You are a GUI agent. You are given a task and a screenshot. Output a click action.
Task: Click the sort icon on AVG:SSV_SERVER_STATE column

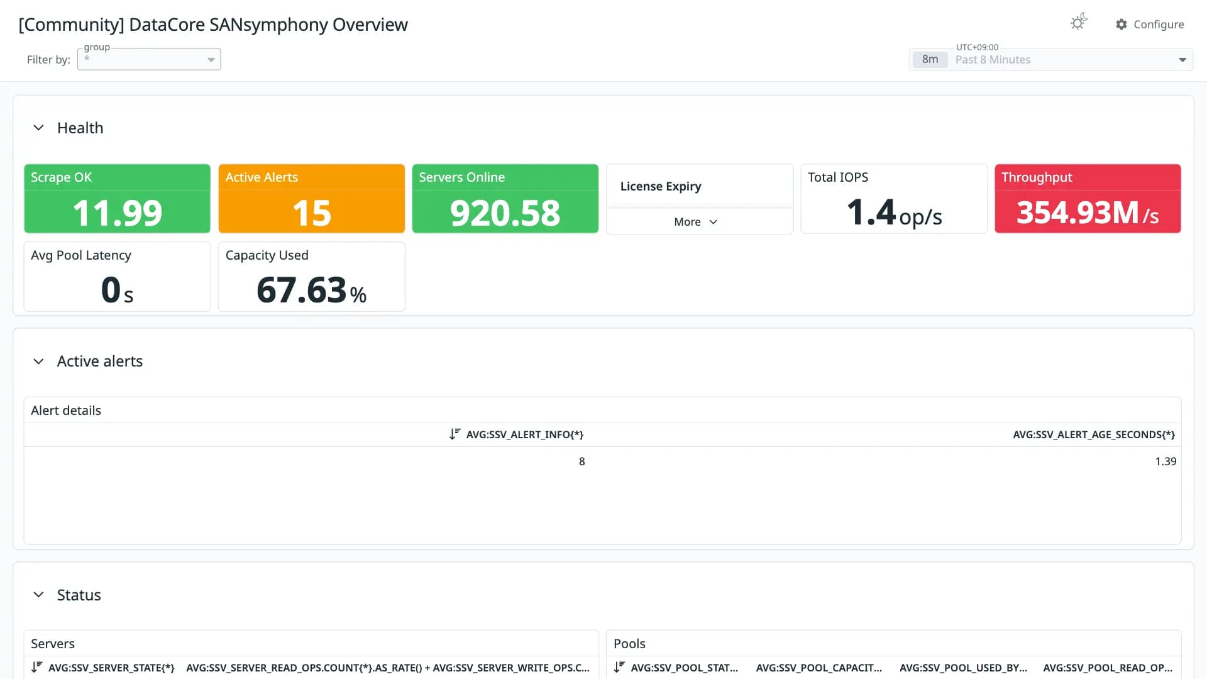(x=37, y=668)
